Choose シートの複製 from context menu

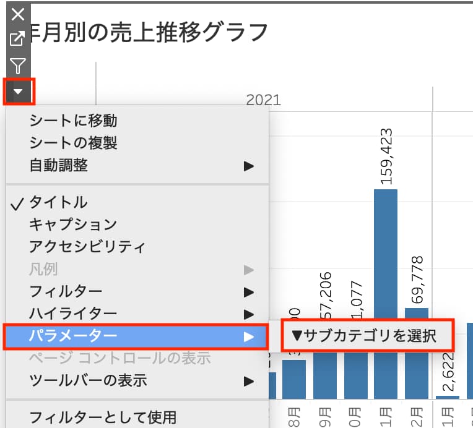point(73,143)
